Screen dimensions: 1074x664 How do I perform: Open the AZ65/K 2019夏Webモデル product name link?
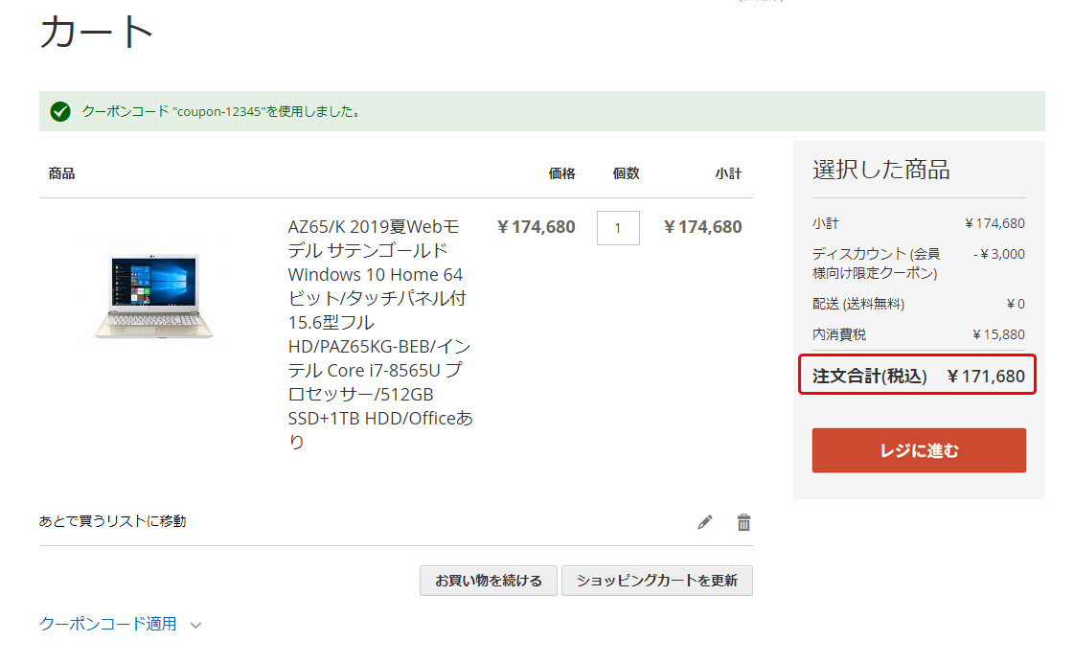[380, 333]
